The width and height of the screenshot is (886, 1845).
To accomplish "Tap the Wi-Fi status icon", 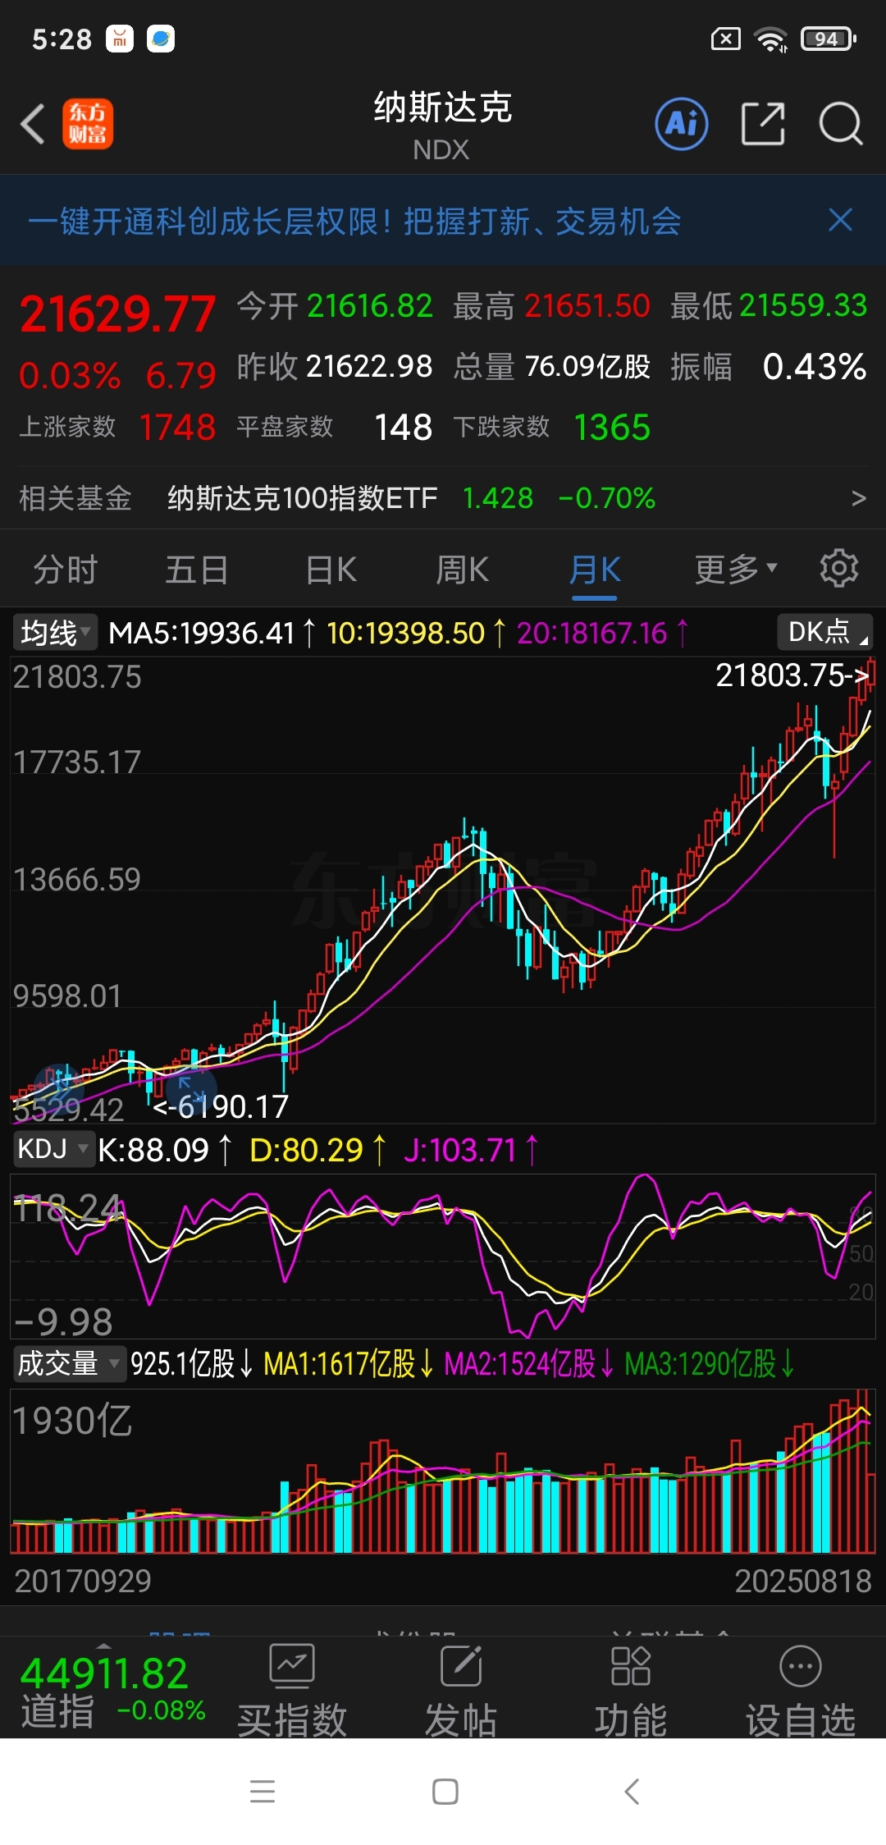I will tap(770, 39).
